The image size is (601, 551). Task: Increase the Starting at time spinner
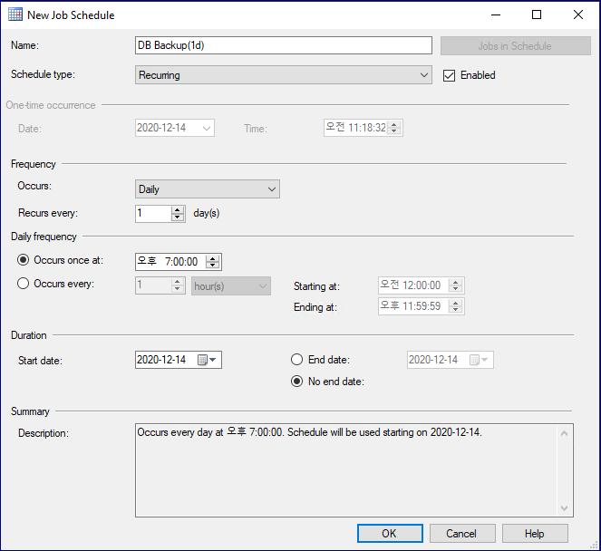click(455, 282)
